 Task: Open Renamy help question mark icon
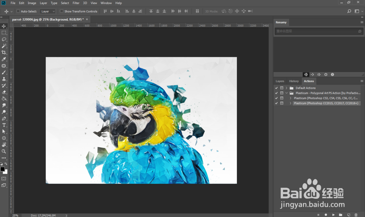[333, 75]
